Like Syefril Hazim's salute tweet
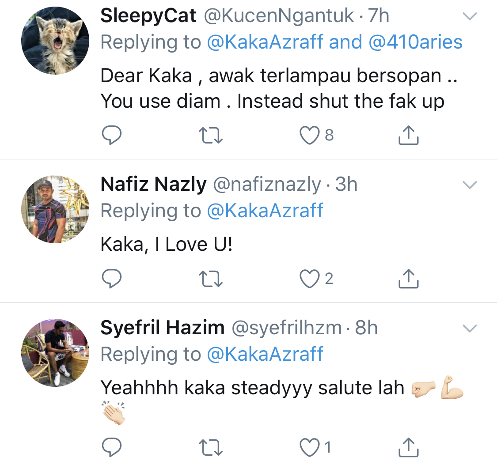Image resolution: width=497 pixels, height=461 pixels. click(310, 448)
